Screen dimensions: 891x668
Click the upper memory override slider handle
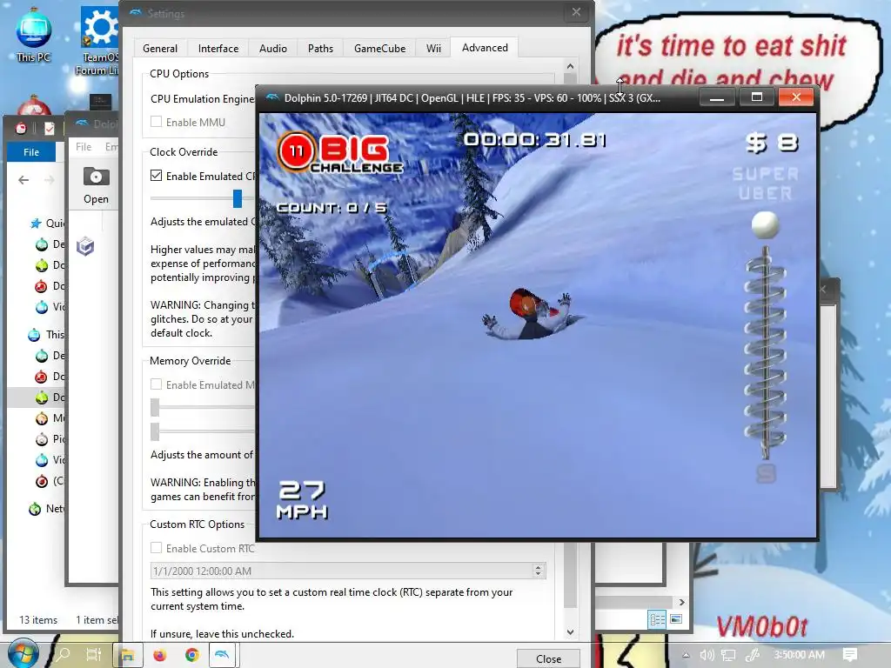pyautogui.click(x=155, y=407)
